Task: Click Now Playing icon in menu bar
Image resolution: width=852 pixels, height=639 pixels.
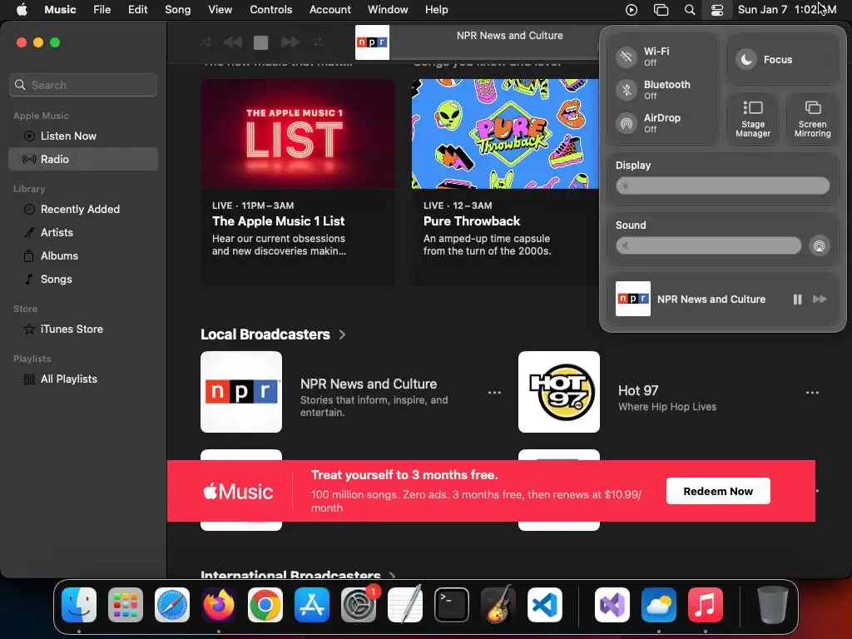Action: click(632, 10)
